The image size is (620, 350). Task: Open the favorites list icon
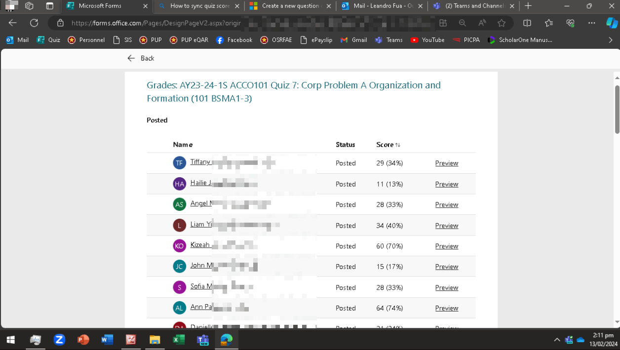549,23
